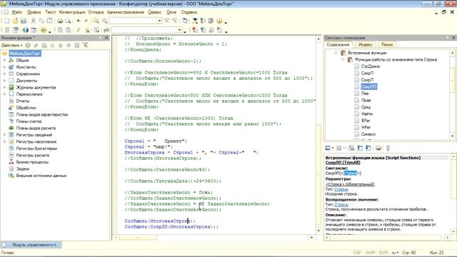Image resolution: width=457 pixels, height=257 pixels.
Task: Open the ru language selector in status bar
Action: (x=395, y=253)
